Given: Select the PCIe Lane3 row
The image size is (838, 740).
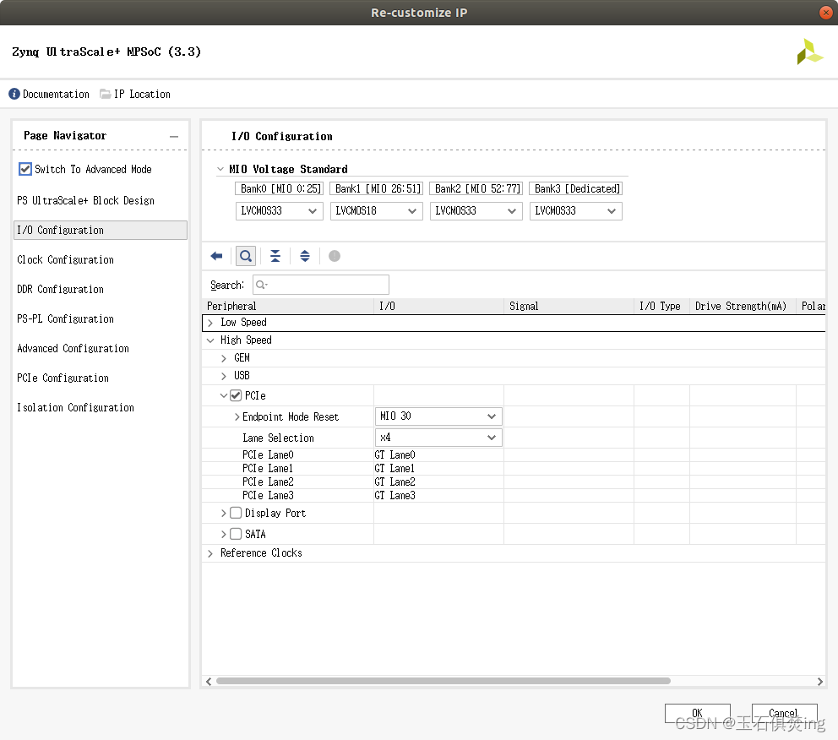Looking at the screenshot, I should click(513, 495).
